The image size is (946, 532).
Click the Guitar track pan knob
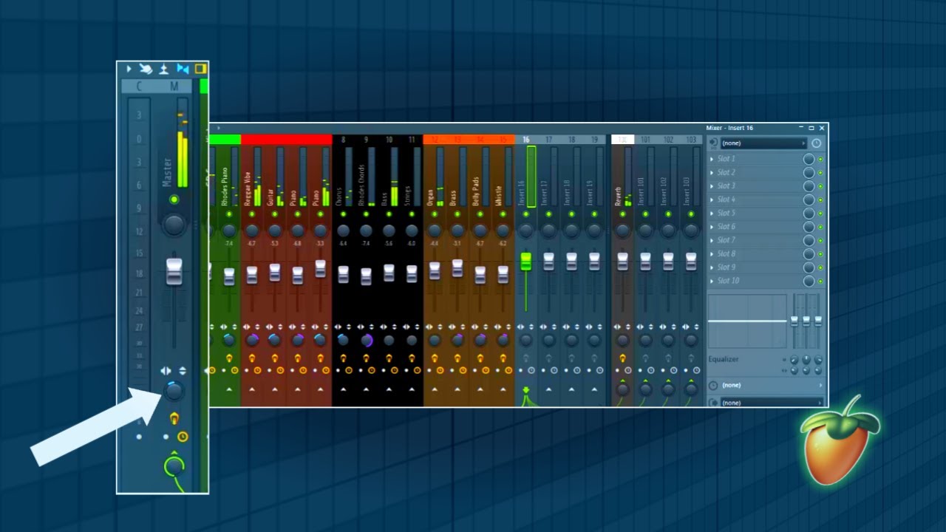click(x=275, y=231)
